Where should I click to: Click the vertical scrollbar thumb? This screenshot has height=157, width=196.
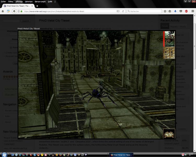pos(195,46)
